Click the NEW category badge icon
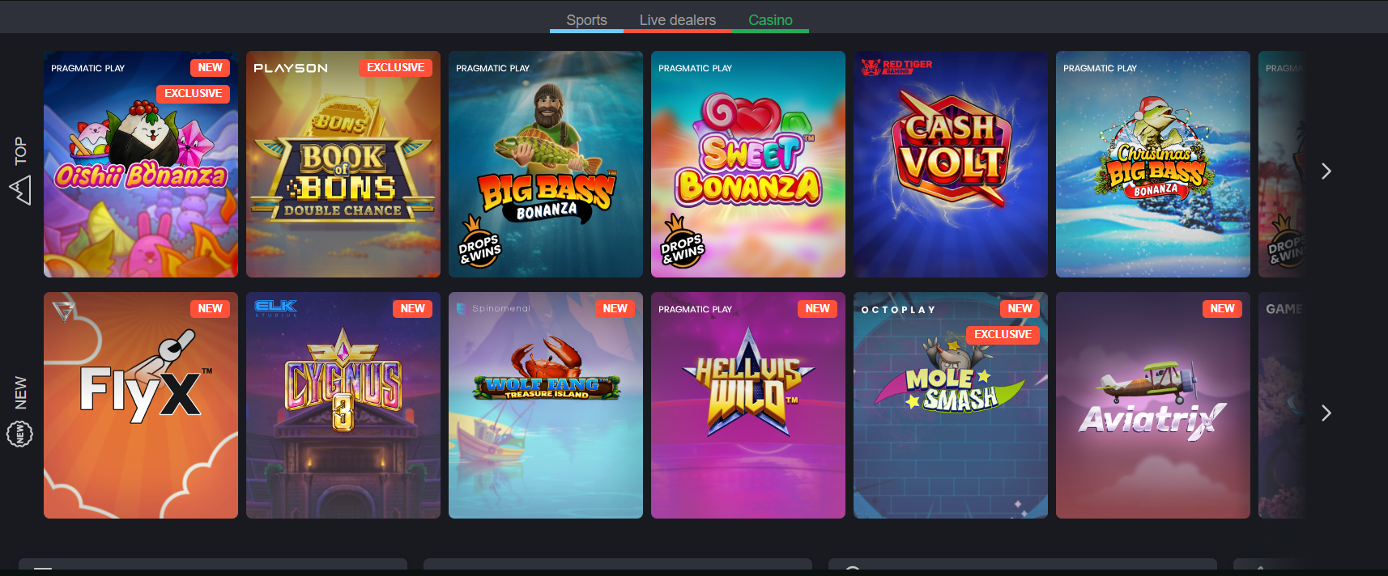 pyautogui.click(x=19, y=434)
